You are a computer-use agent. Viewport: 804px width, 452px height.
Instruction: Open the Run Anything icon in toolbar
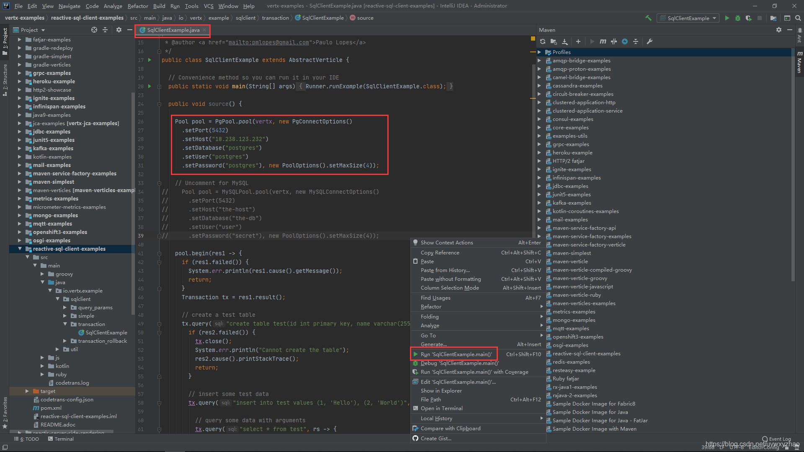click(x=787, y=18)
